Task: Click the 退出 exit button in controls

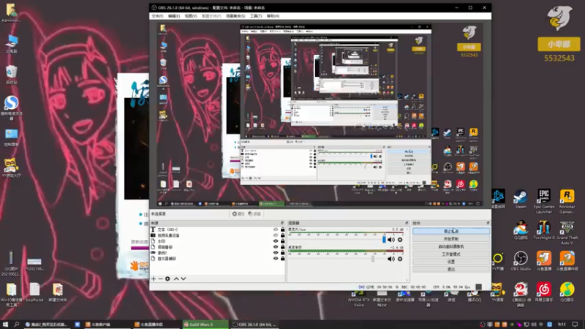Action: (451, 269)
